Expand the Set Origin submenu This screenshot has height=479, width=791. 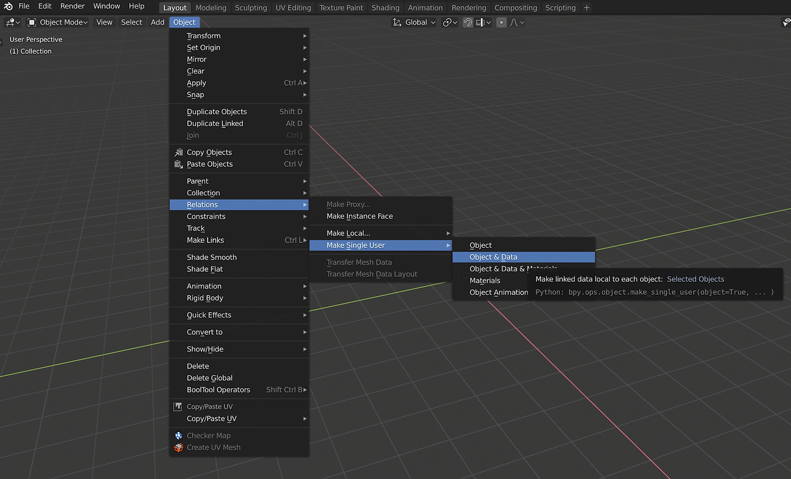pyautogui.click(x=239, y=48)
